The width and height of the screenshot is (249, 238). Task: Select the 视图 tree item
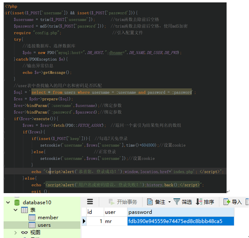pyautogui.click(x=35, y=232)
